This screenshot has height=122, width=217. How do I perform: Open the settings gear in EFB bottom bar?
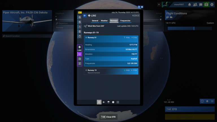(x=113, y=102)
